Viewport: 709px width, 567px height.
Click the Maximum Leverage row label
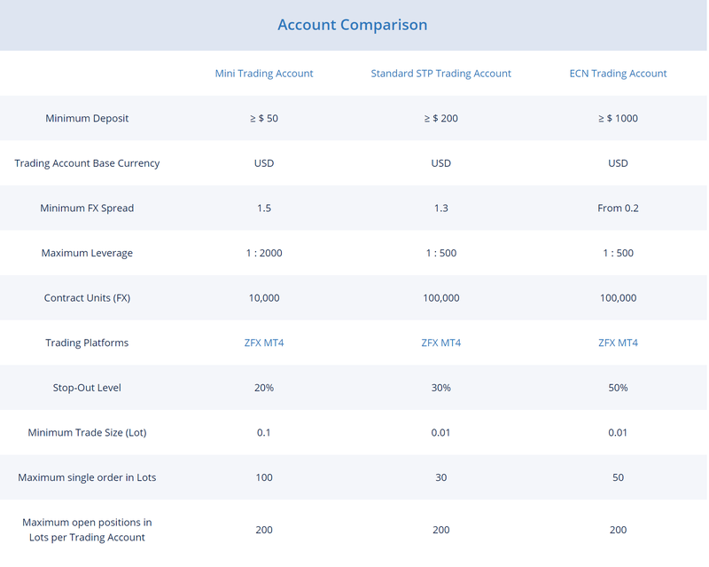(x=87, y=253)
